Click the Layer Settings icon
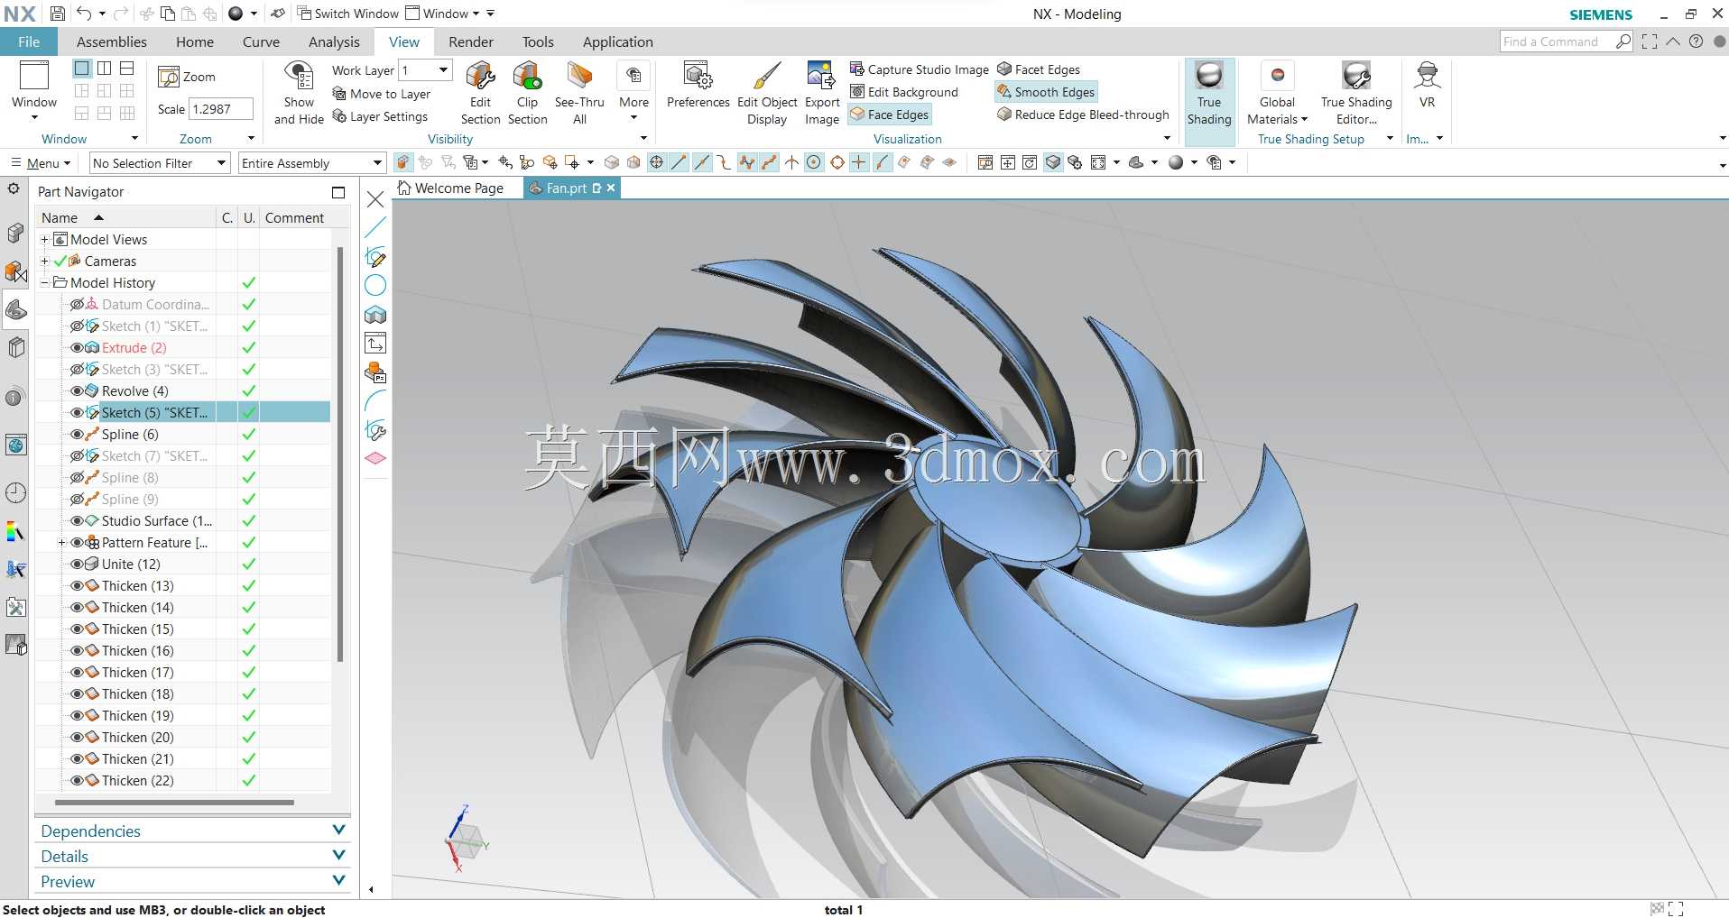Screen dimensions: 1729x918 pyautogui.click(x=339, y=116)
